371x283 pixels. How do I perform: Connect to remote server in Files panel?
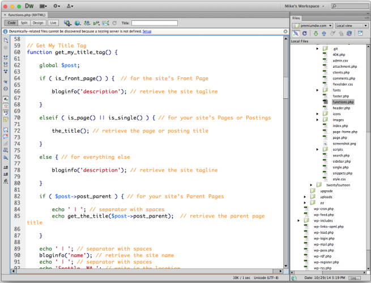pos(296,33)
